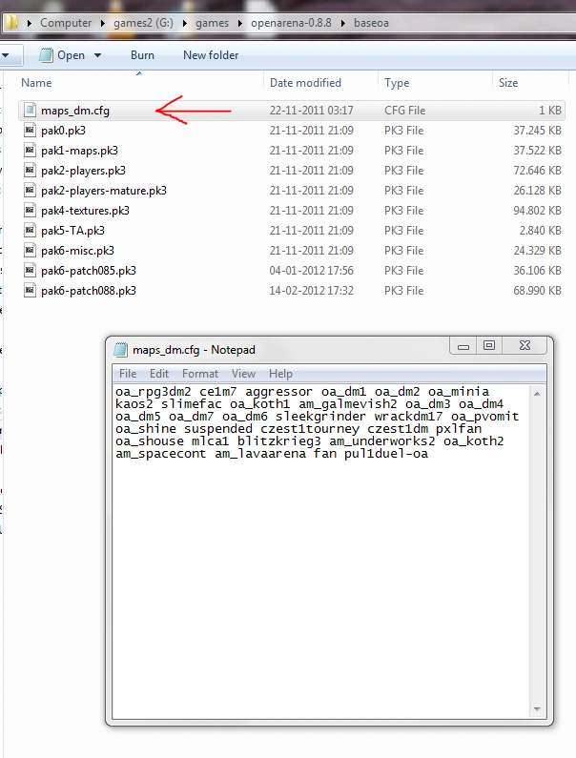Select the pak4-textures.pk3 file name
The height and width of the screenshot is (758, 576).
point(85,211)
